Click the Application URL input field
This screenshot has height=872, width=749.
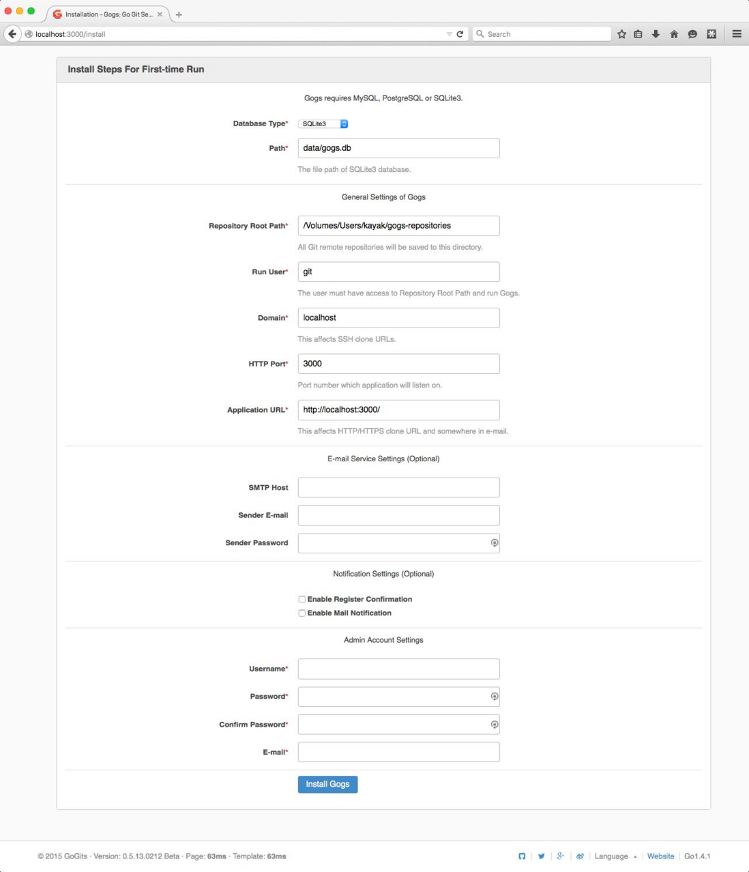tap(398, 409)
